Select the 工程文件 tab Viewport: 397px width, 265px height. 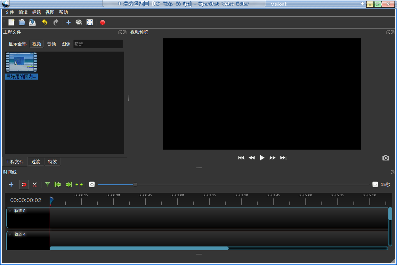[15, 162]
